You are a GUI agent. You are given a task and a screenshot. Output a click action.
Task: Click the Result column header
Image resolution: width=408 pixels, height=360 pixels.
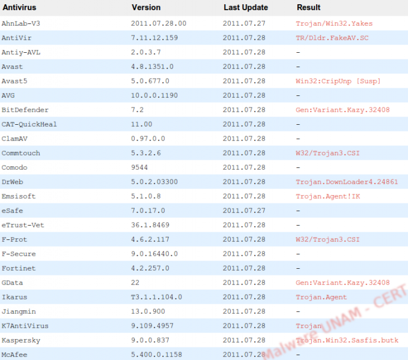click(x=308, y=7)
